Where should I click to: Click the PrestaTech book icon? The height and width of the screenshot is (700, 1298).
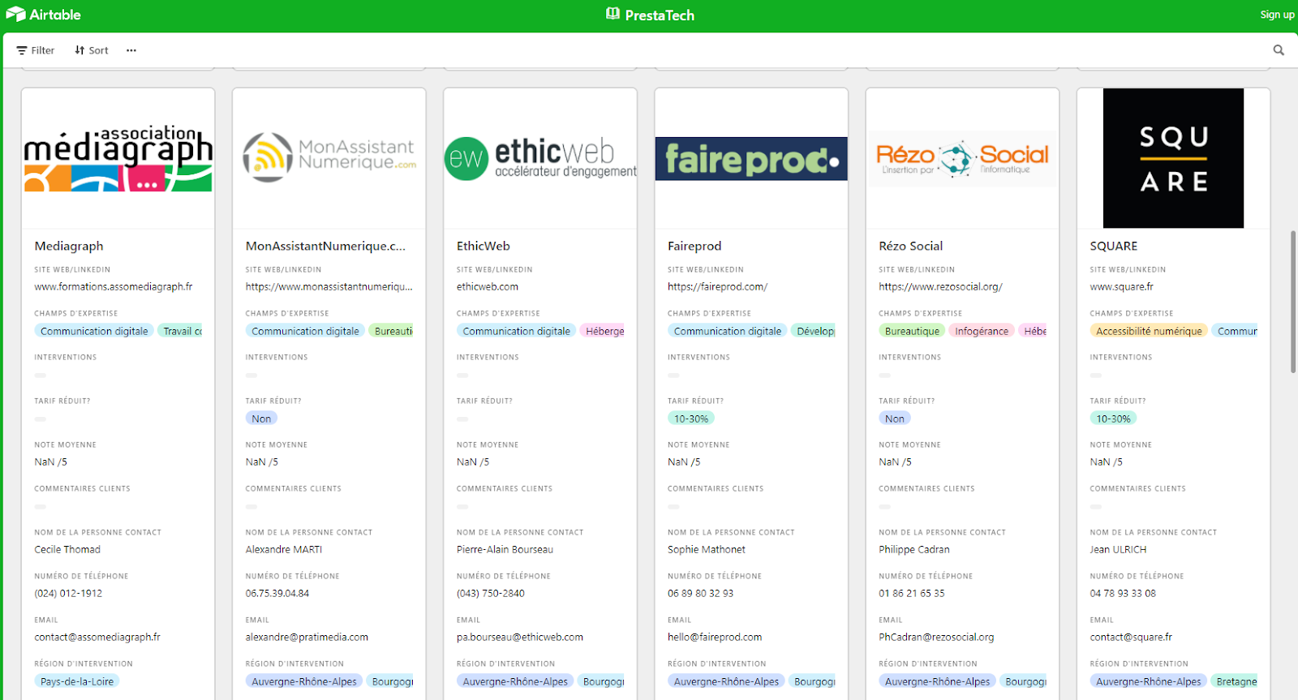click(x=613, y=14)
